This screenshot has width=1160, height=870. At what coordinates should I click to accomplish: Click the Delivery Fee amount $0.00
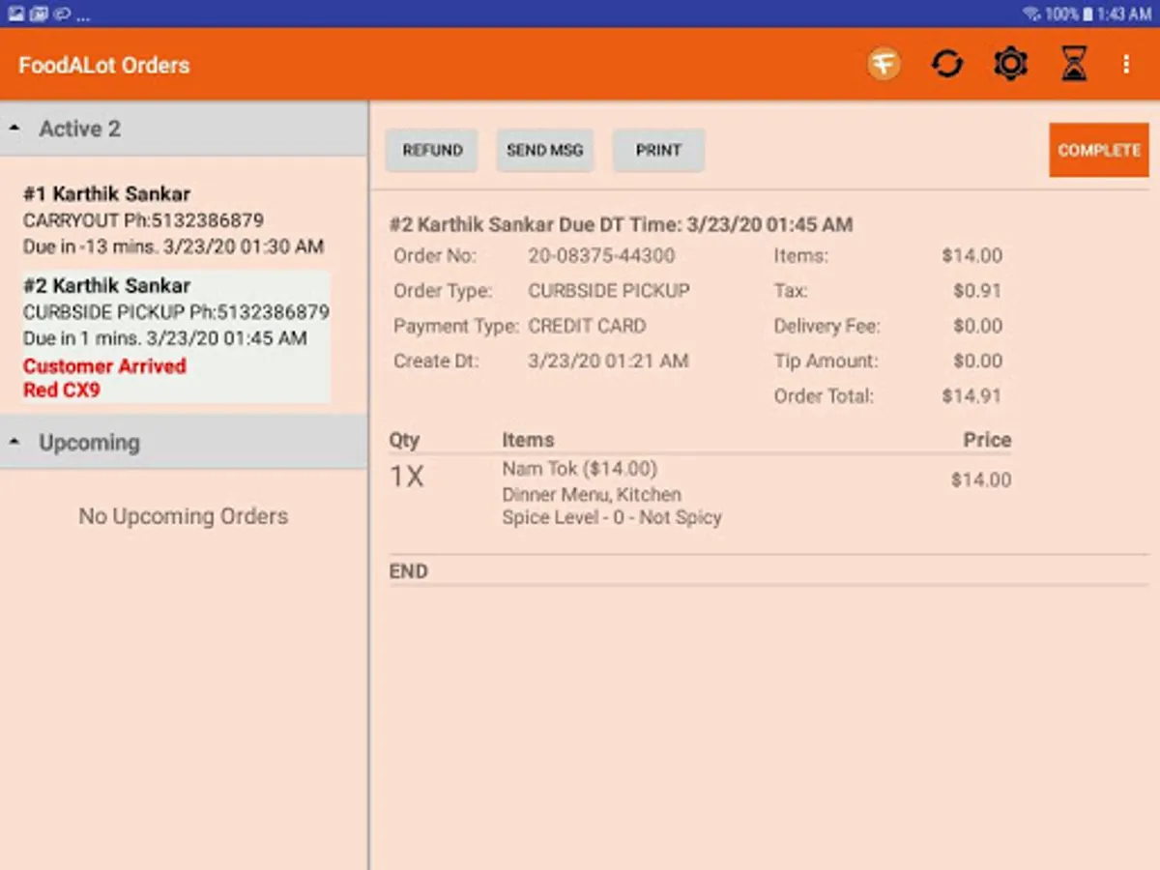coord(977,326)
